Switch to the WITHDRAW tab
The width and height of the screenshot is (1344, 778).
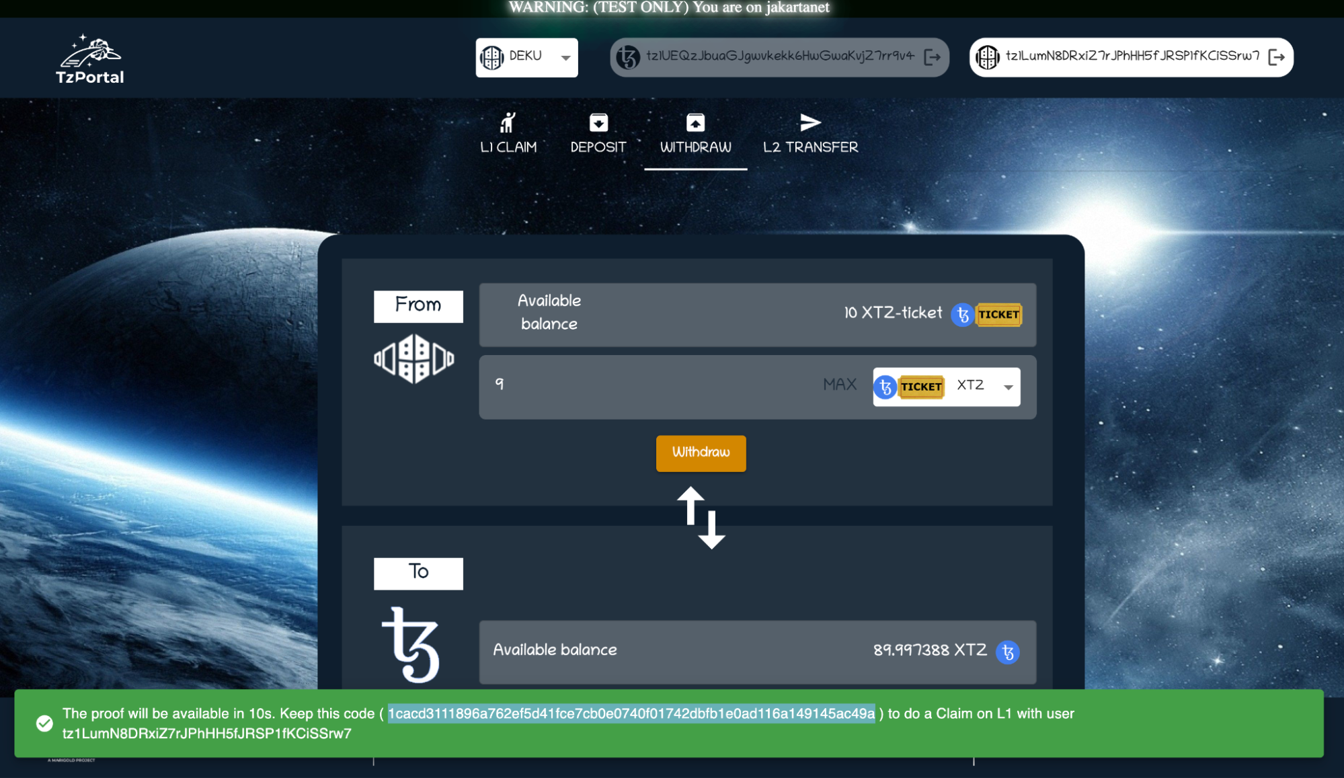coord(695,147)
